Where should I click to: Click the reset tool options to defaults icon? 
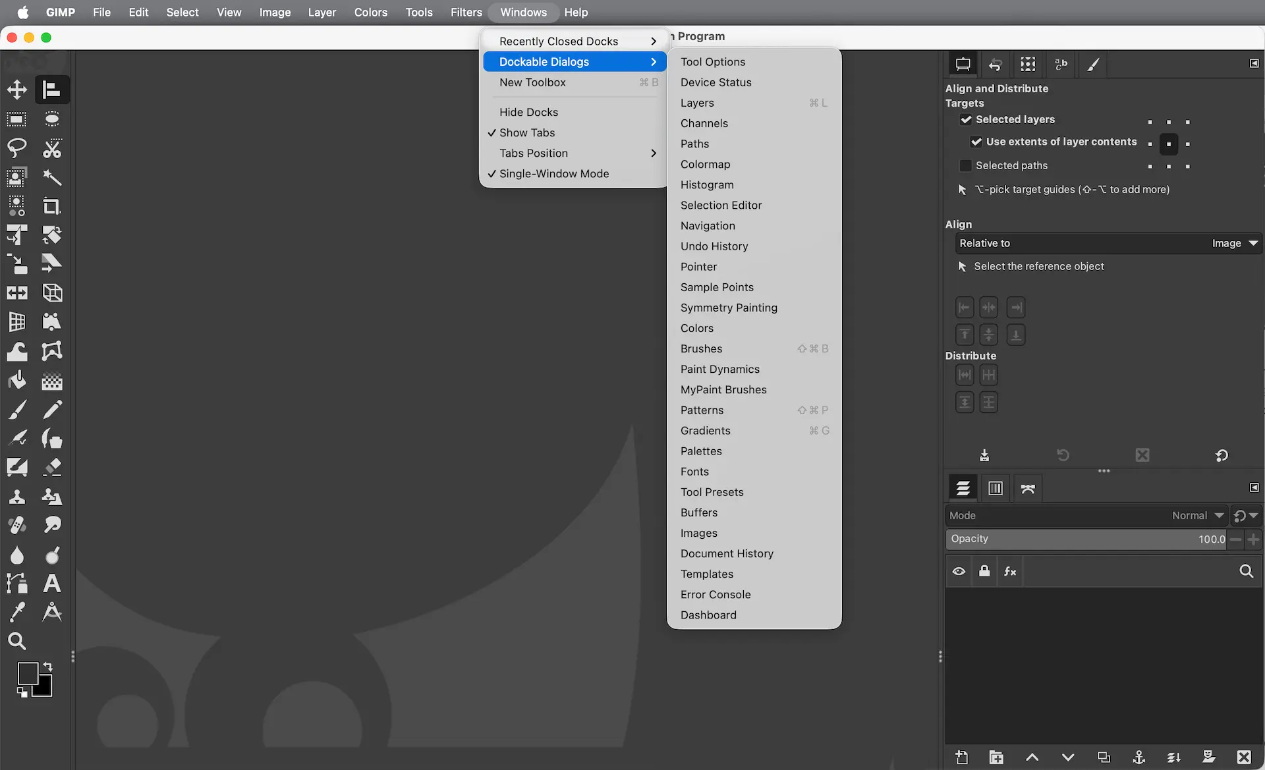1222,455
